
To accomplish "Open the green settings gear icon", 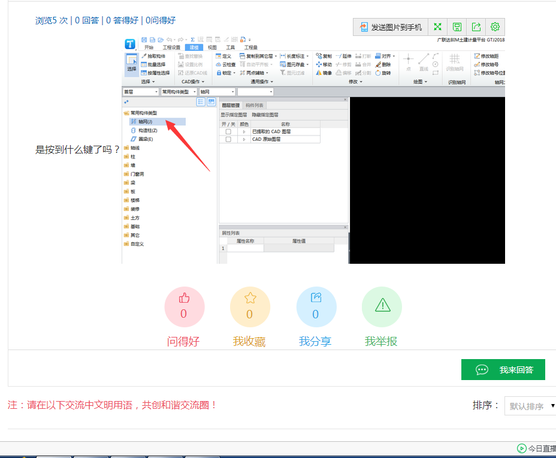I will tap(495, 27).
